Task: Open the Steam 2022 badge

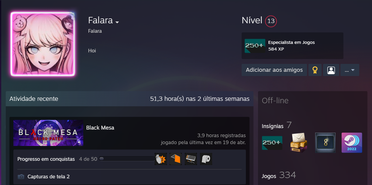Action: 352,143
